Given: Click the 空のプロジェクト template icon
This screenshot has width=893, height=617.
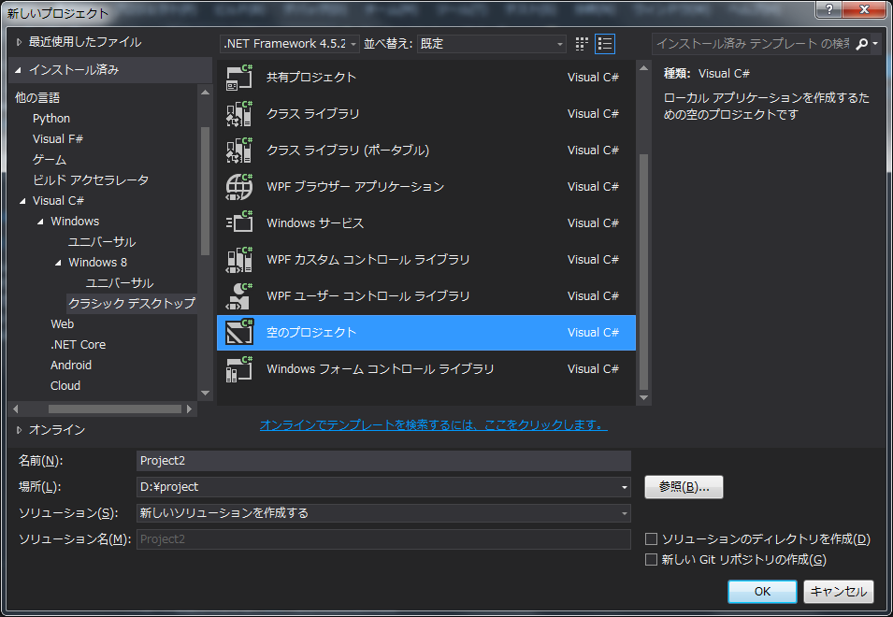Looking at the screenshot, I should tap(239, 332).
